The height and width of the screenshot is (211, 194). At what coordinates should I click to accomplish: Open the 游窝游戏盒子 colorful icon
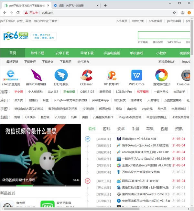(x=162, y=75)
